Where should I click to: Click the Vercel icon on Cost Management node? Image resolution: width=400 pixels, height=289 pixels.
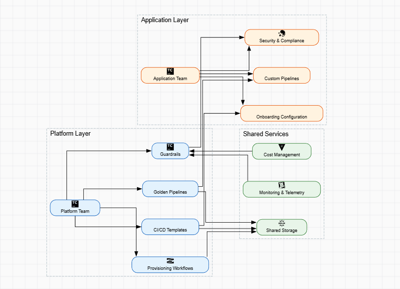click(x=281, y=147)
